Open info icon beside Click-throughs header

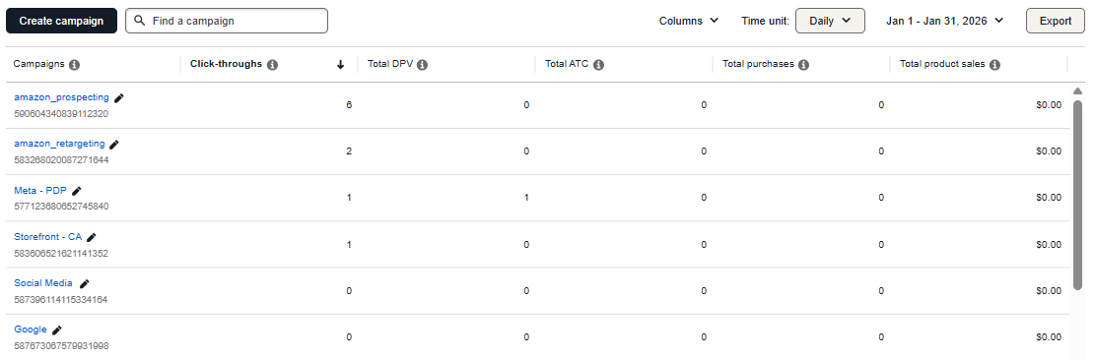[x=272, y=65]
